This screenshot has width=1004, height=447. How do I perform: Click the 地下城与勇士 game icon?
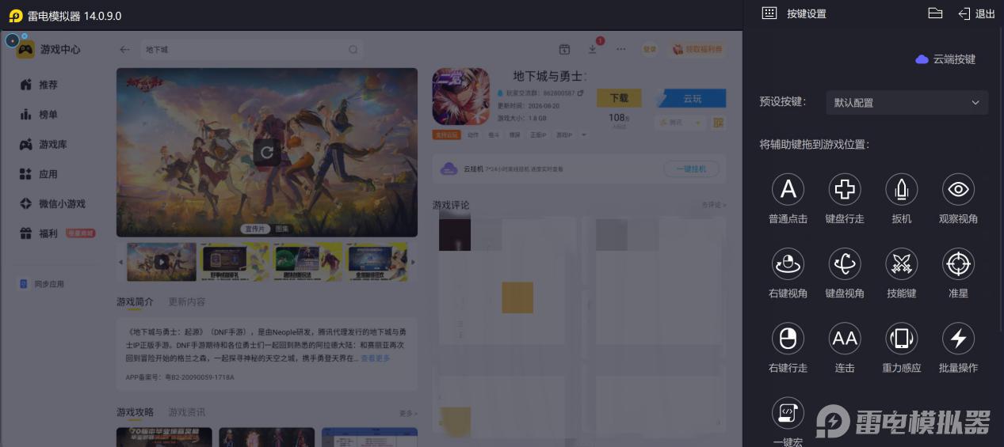coord(460,97)
